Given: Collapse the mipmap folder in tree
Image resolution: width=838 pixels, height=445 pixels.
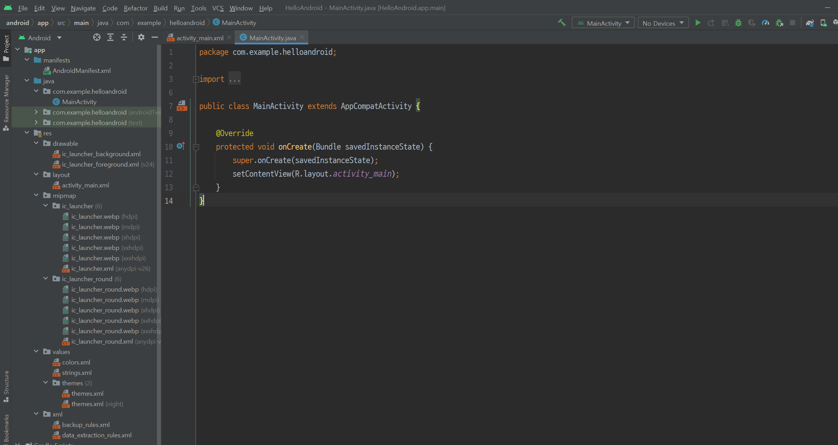Looking at the screenshot, I should coord(36,195).
